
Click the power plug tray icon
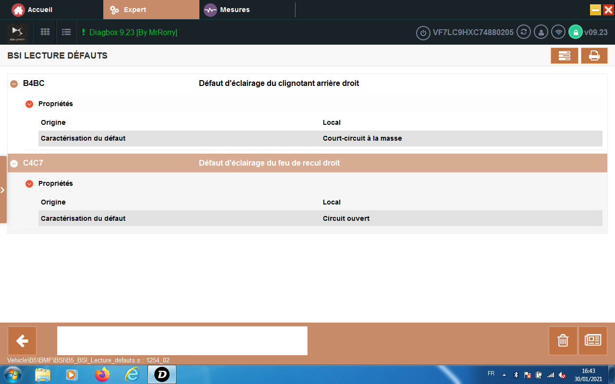(539, 375)
